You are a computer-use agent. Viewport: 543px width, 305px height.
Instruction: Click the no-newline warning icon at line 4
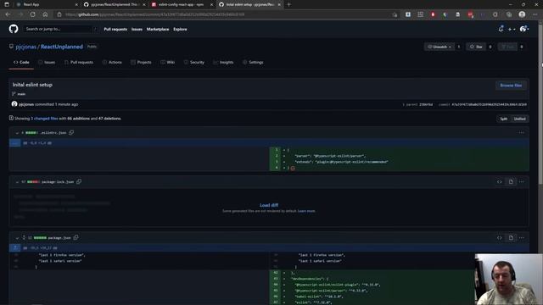[x=293, y=168]
